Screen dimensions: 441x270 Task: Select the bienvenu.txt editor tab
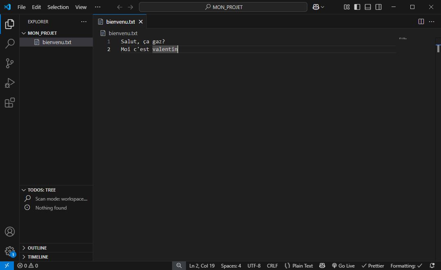pos(120,22)
